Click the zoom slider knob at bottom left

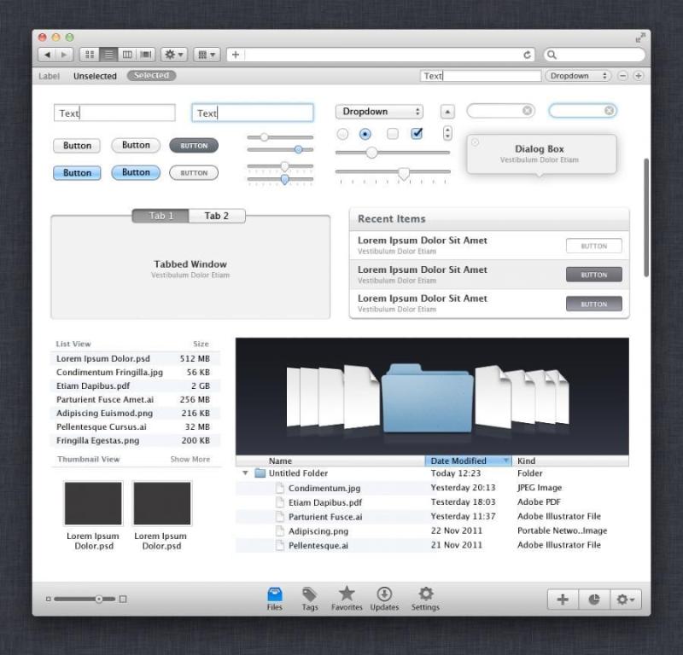pyautogui.click(x=99, y=600)
